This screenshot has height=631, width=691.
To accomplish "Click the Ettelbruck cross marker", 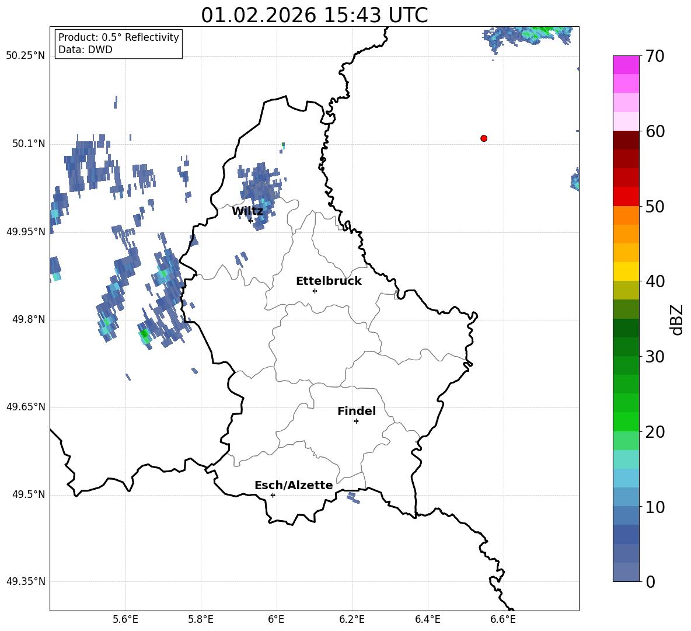I will 315,291.
